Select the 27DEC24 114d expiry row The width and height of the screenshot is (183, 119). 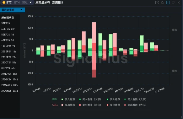(9, 79)
